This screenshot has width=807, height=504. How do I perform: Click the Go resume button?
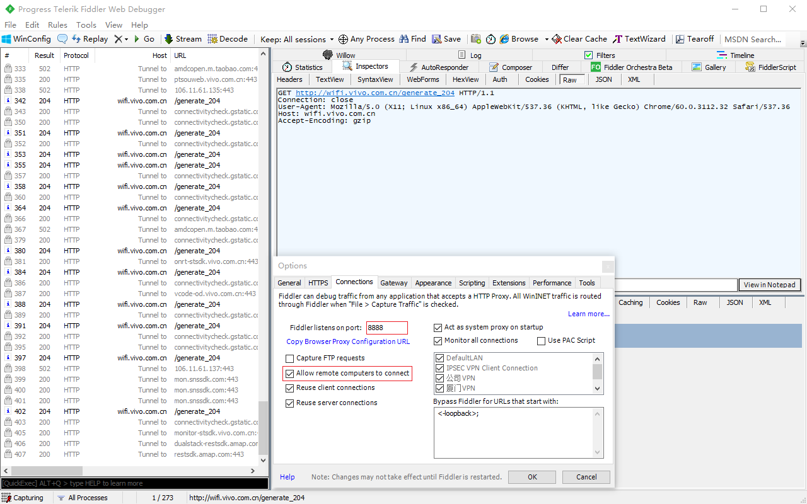click(x=144, y=39)
